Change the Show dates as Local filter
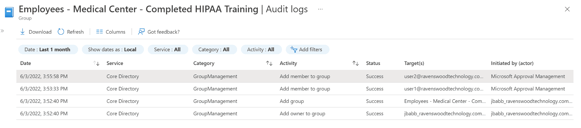Screen dimensions: 581x128 (113, 50)
